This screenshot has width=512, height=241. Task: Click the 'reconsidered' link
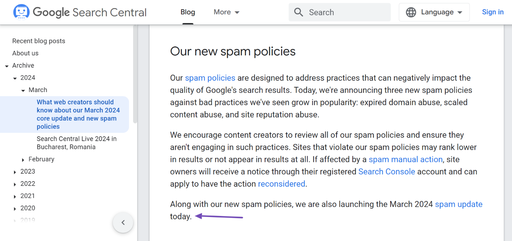point(281,184)
